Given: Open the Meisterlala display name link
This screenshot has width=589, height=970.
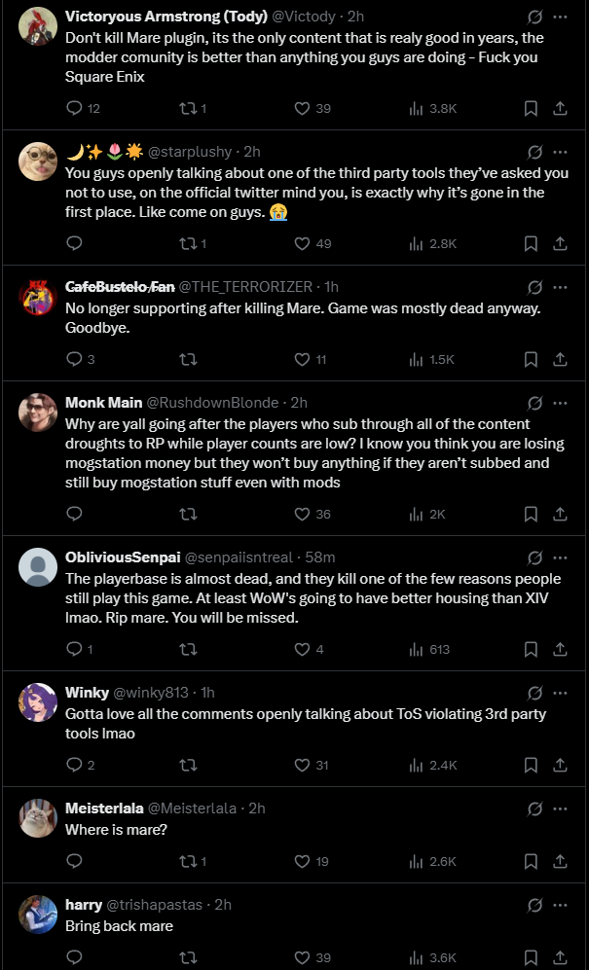Looking at the screenshot, I should pyautogui.click(x=104, y=808).
